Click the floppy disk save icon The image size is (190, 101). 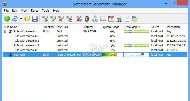point(35,19)
